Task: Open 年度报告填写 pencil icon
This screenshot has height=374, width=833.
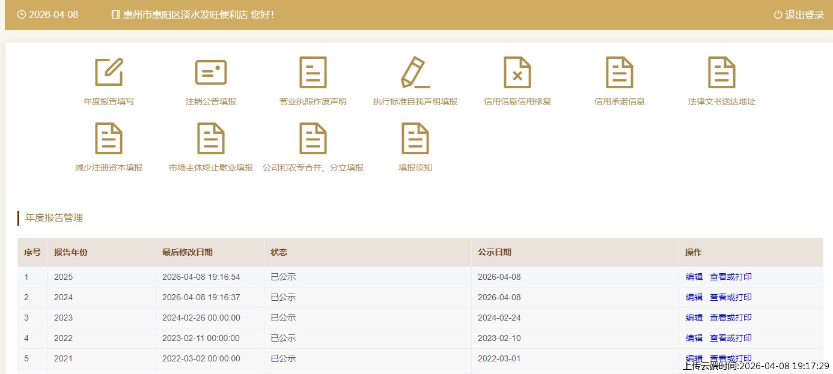Action: click(x=109, y=73)
